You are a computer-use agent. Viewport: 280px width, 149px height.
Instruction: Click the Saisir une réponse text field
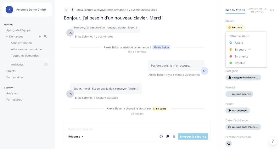tap(137, 129)
